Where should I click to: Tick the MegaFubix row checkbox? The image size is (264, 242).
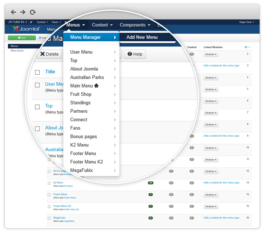[x=49, y=218]
